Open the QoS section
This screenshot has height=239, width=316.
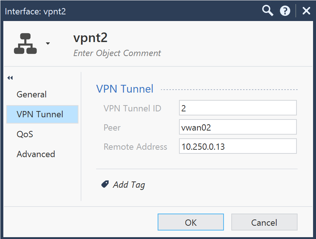[25, 134]
